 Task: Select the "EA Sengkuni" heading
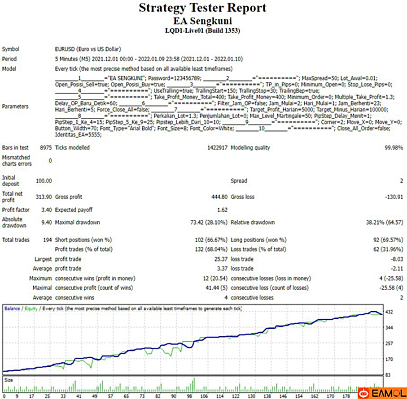pyautogui.click(x=202, y=21)
